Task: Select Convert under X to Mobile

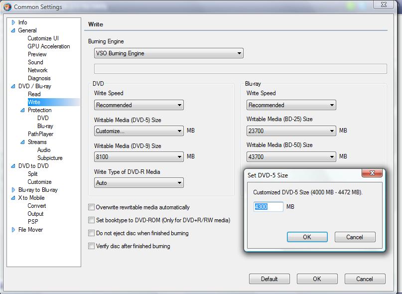Action: [x=37, y=206]
